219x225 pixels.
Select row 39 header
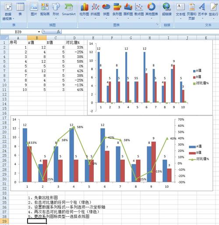click(x=4, y=221)
